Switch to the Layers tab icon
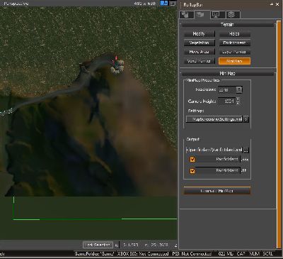Image resolution: width=283 pixels, height=259 pixels. click(233, 15)
